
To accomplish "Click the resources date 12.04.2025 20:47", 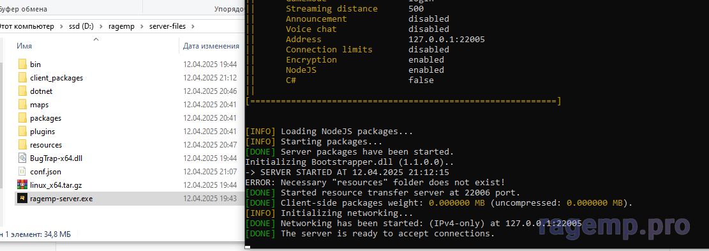I will [210, 145].
